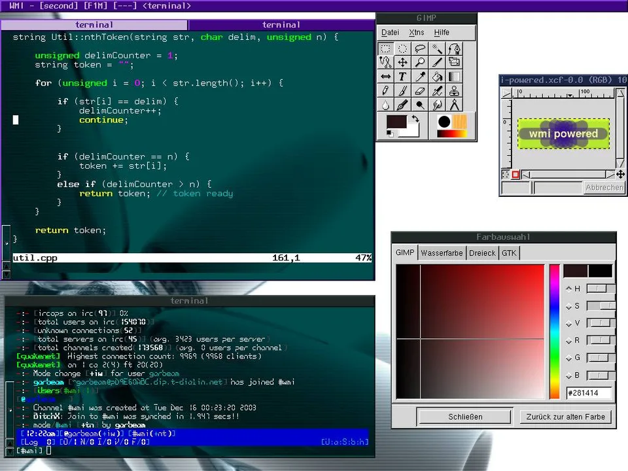Select the Convolve blur drop tool
The width and height of the screenshot is (628, 471).
(x=385, y=105)
